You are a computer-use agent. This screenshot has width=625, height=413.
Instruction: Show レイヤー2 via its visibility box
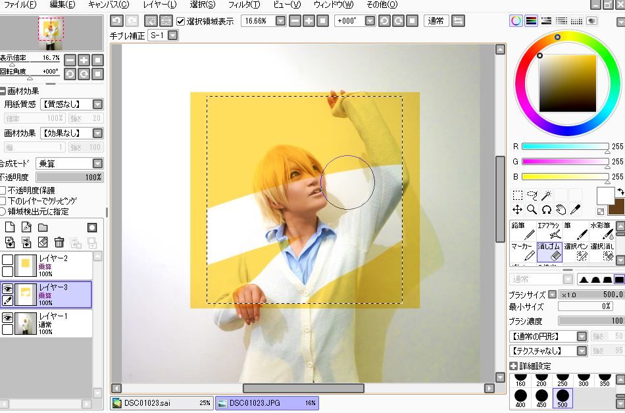coord(8,260)
